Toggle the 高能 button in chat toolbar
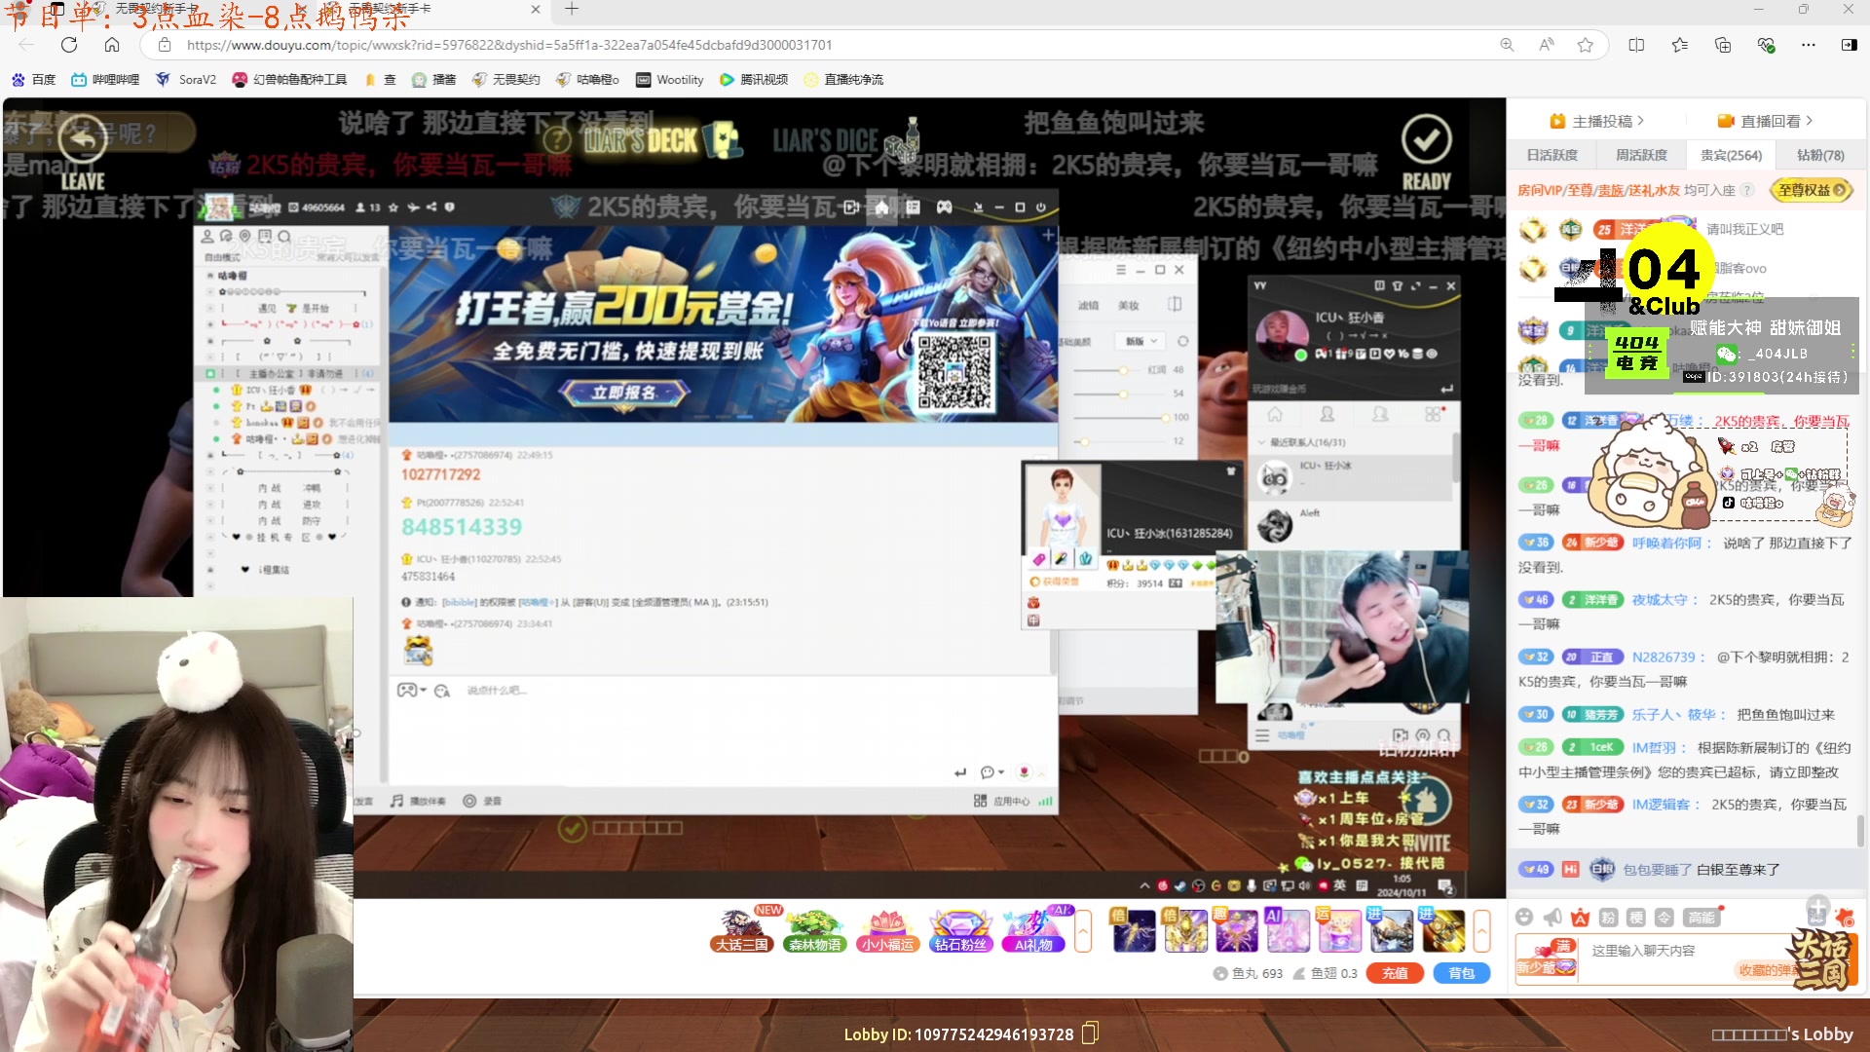Viewport: 1870px width, 1052px height. coord(1702,918)
